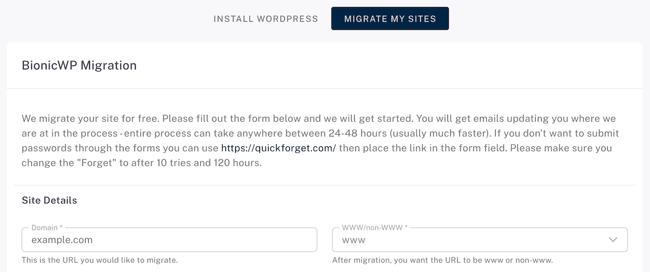This screenshot has width=650, height=272.
Task: Open the quickforget.com link
Action: 278,148
